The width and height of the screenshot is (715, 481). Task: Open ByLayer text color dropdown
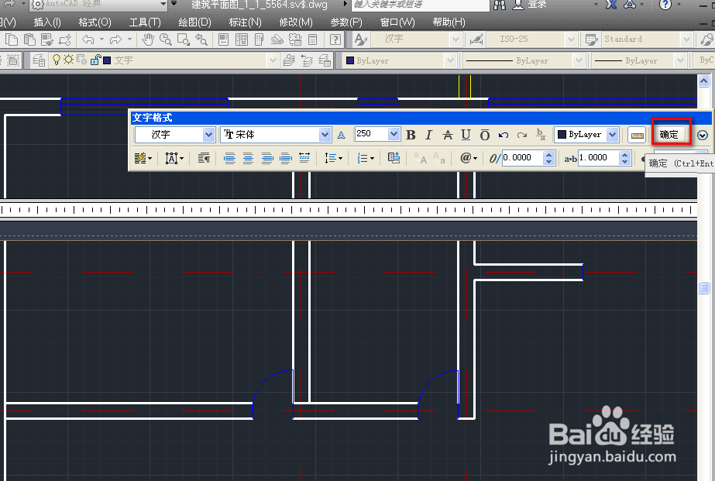pyautogui.click(x=613, y=135)
